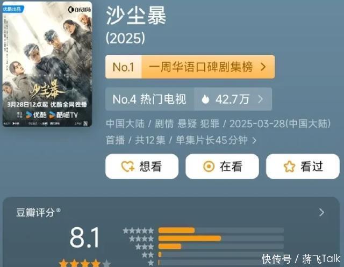The image size is (344, 267).
Task: Tap the 8.1 Douban score
Action: [x=85, y=237]
